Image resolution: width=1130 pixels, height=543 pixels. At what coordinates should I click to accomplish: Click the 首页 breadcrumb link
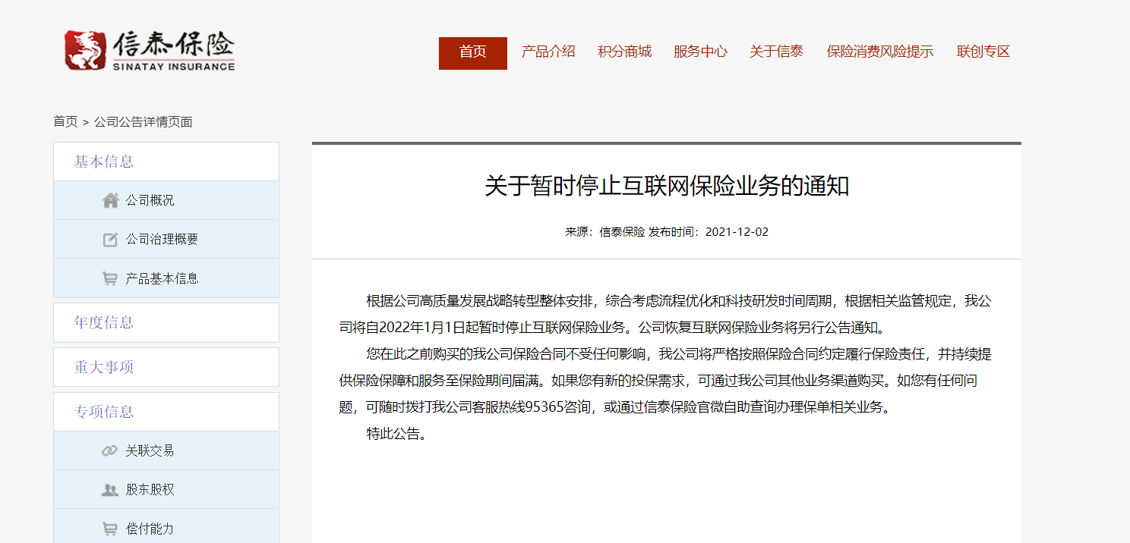pyautogui.click(x=65, y=121)
